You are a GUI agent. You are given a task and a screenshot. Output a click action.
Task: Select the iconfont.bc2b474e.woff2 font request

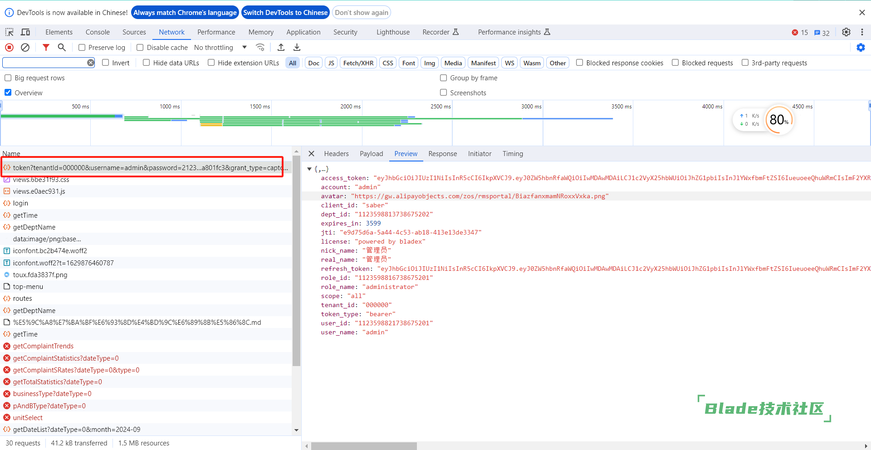point(146,251)
